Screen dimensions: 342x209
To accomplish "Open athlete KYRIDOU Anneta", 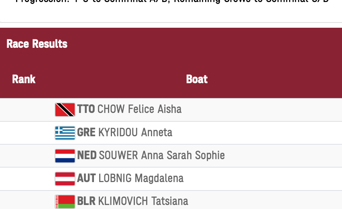I will pyautogui.click(x=135, y=132).
